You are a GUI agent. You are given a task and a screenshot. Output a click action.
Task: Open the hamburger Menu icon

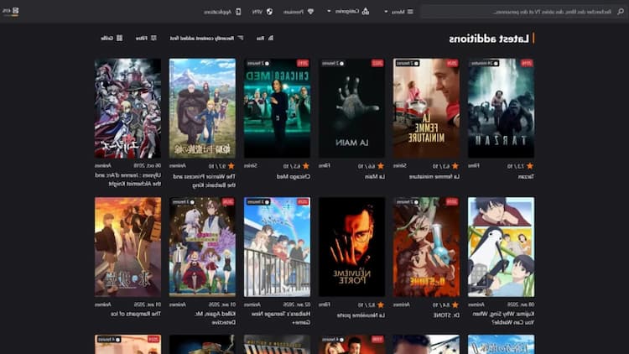[x=410, y=12]
